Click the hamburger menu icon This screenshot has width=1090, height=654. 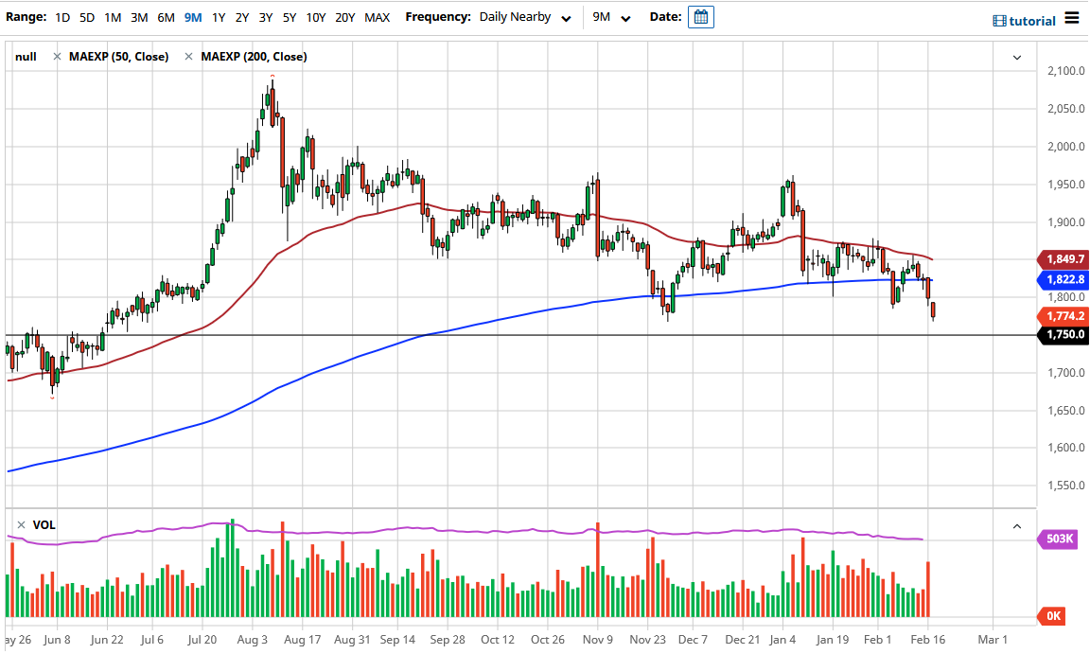coord(1074,19)
